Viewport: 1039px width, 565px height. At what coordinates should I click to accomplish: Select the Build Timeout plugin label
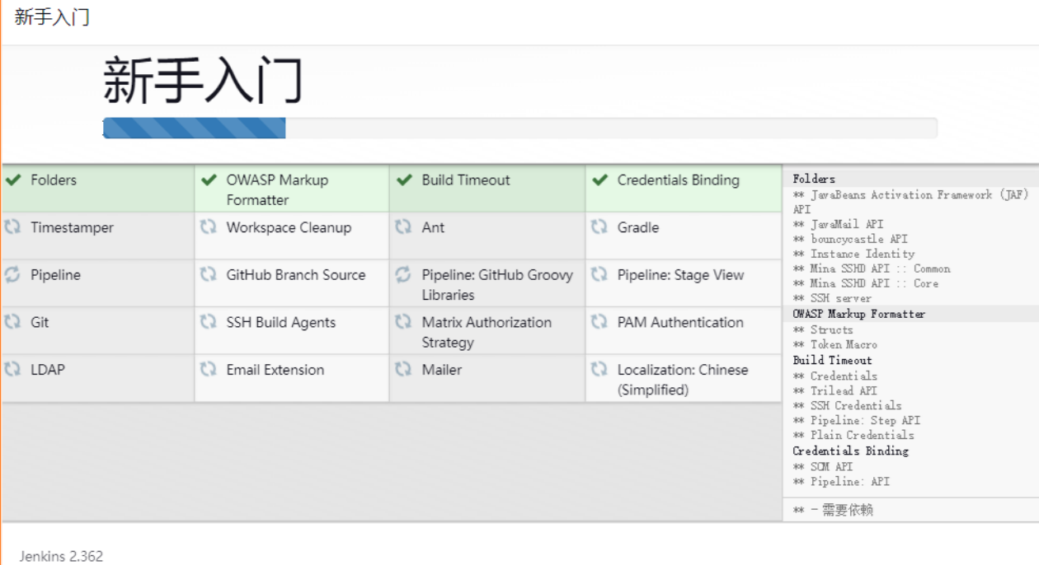[466, 180]
